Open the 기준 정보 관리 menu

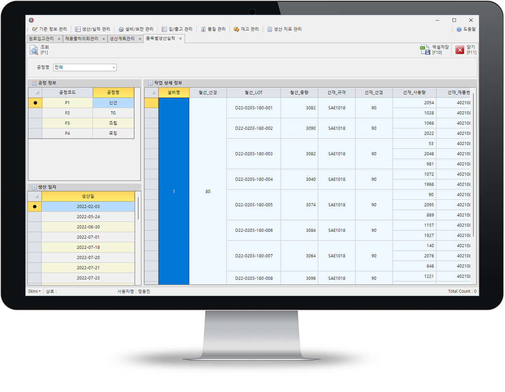49,29
